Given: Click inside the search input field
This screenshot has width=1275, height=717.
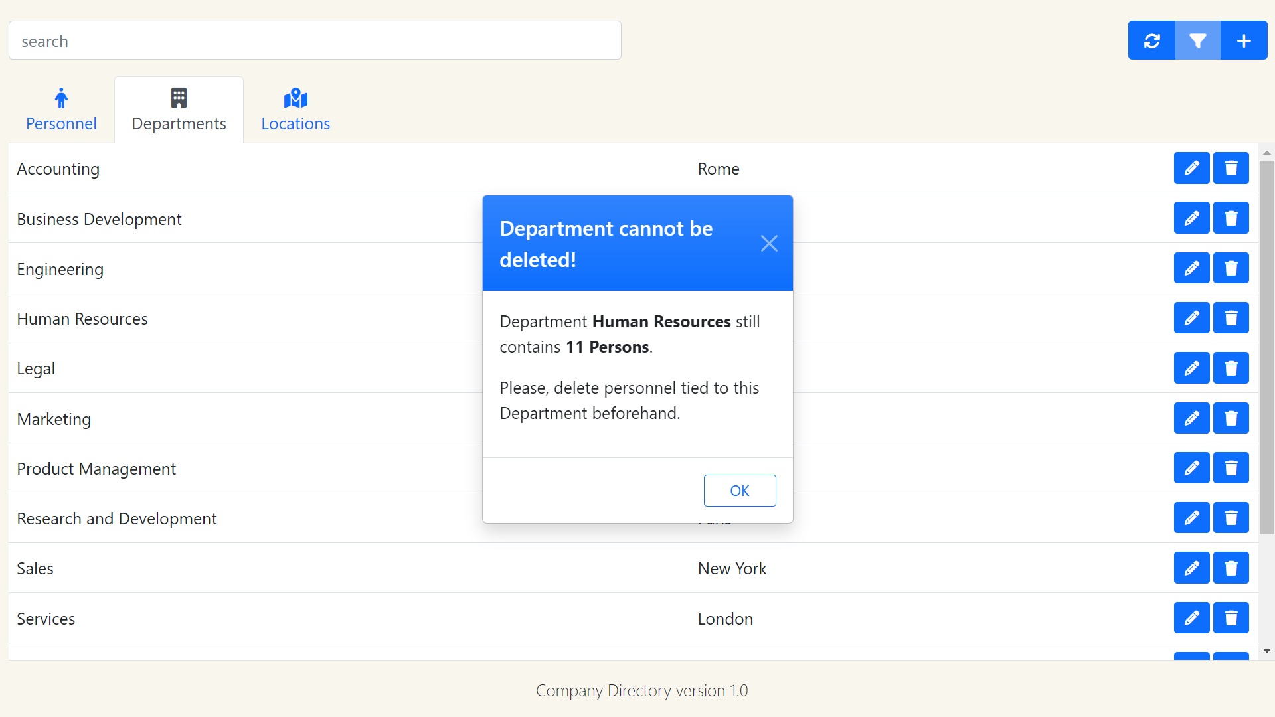Looking at the screenshot, I should click(315, 40).
